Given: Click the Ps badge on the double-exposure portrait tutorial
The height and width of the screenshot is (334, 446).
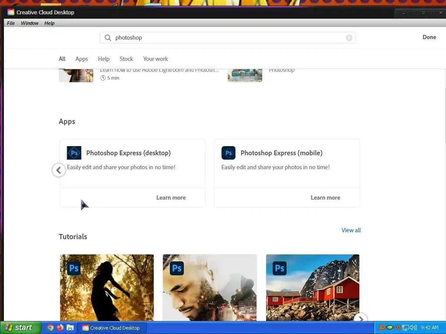Looking at the screenshot, I should pos(177,268).
